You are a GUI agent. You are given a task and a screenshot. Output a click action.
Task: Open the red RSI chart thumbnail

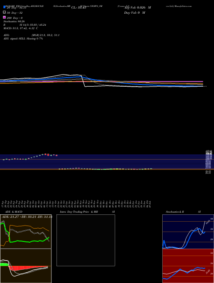click(188, 266)
